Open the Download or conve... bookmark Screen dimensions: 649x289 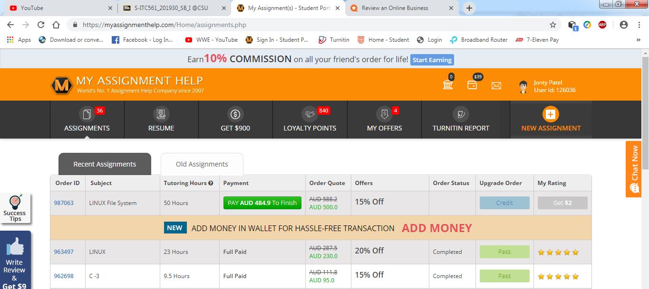coord(71,40)
